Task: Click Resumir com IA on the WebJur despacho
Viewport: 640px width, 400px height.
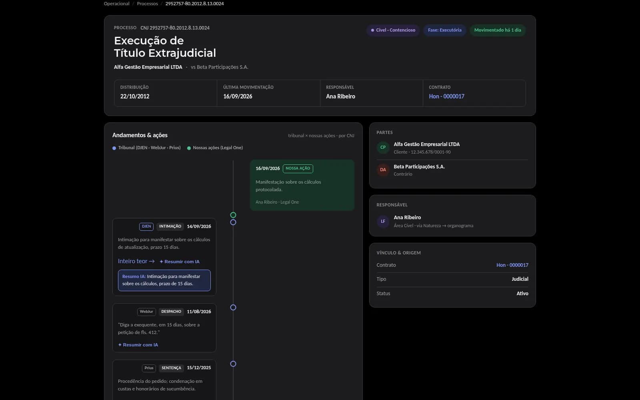Action: click(x=138, y=345)
